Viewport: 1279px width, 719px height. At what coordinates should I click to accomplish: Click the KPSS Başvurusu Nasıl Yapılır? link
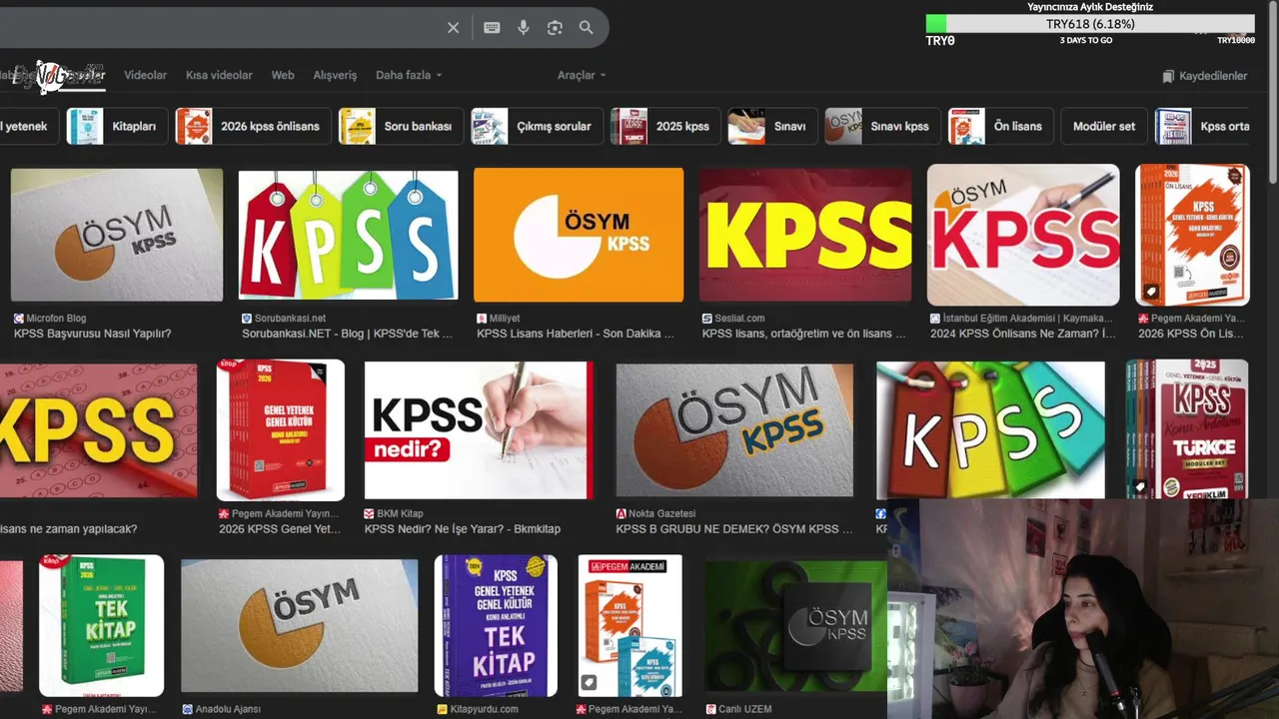(x=92, y=334)
